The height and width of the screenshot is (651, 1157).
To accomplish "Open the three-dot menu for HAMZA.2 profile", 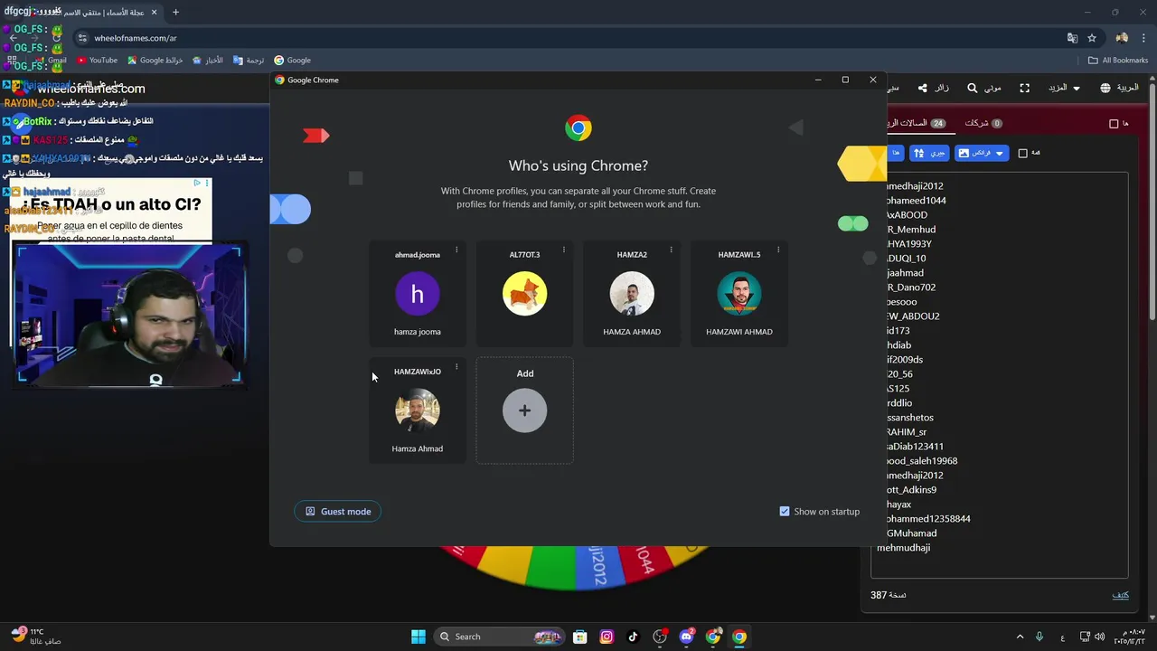I will 671,250.
